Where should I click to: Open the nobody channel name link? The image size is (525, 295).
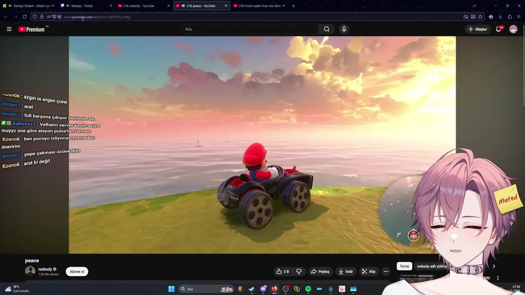45,269
